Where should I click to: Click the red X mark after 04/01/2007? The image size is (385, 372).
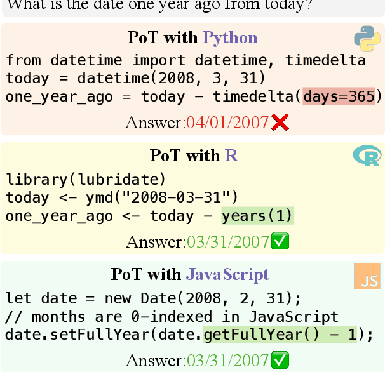point(280,123)
